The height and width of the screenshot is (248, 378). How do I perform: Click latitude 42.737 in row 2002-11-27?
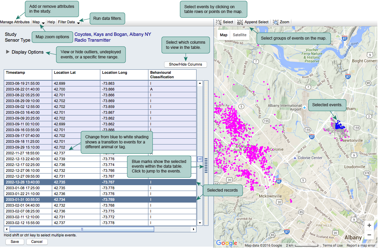point(59,153)
